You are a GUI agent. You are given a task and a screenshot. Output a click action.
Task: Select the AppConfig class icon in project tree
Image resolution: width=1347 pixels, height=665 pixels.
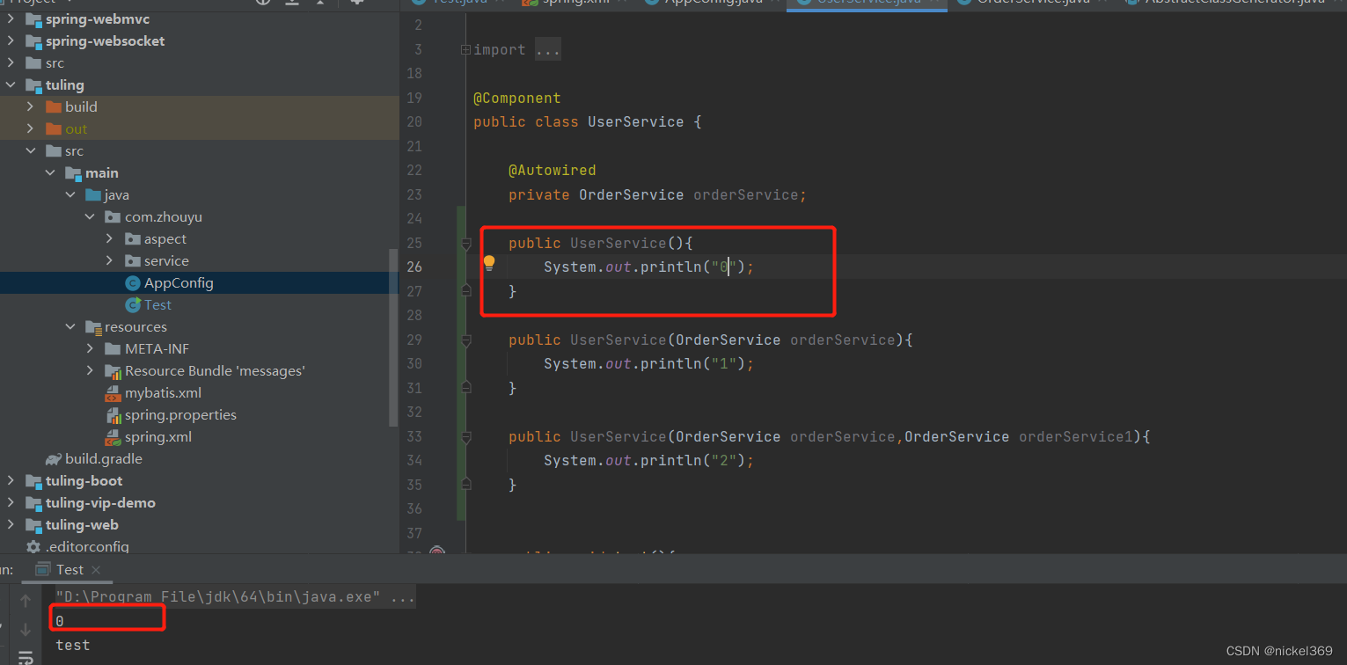[x=133, y=283]
